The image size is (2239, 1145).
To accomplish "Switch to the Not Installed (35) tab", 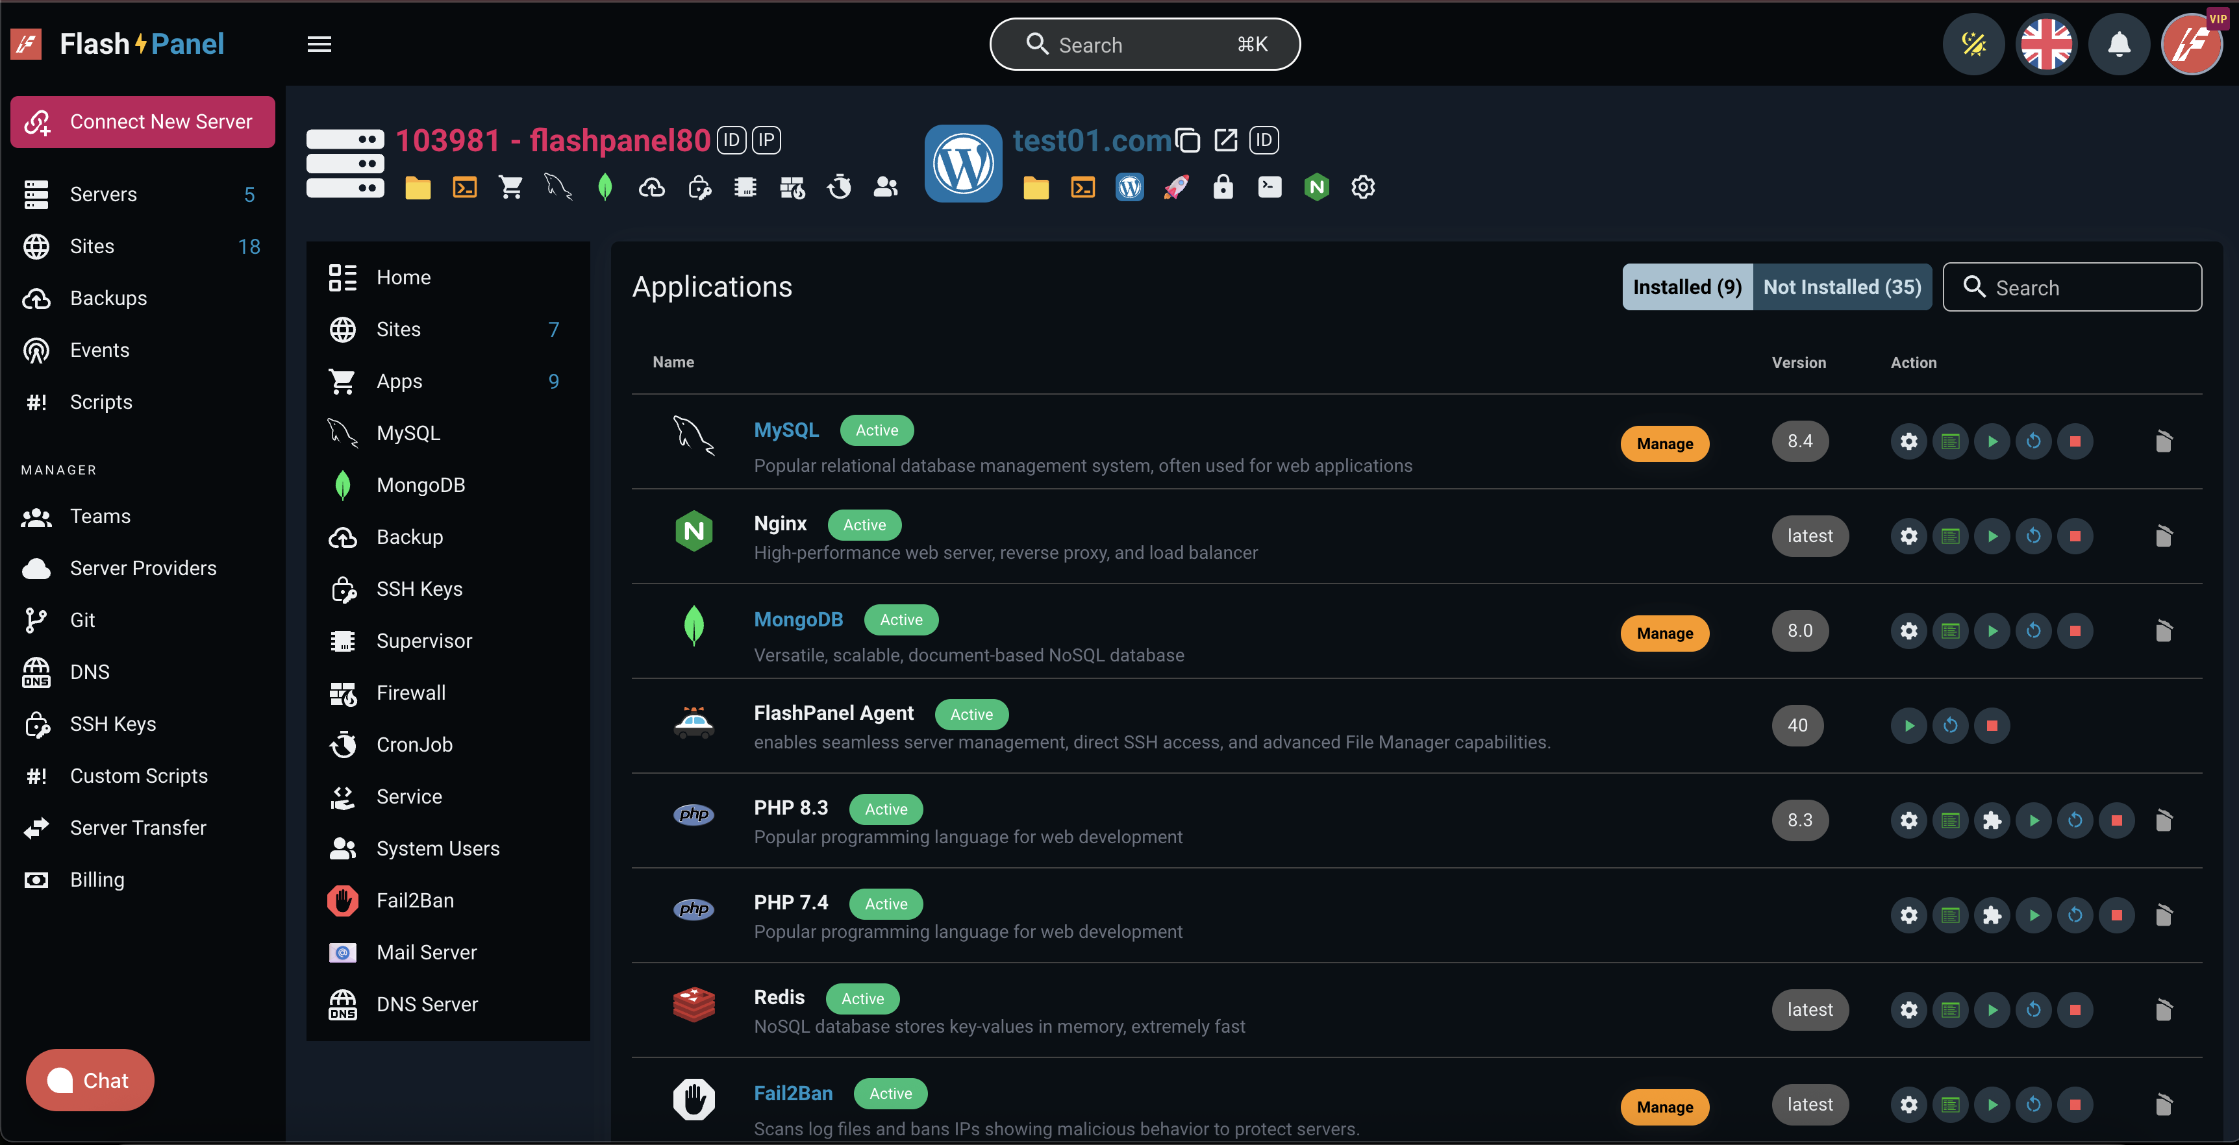I will click(1841, 288).
